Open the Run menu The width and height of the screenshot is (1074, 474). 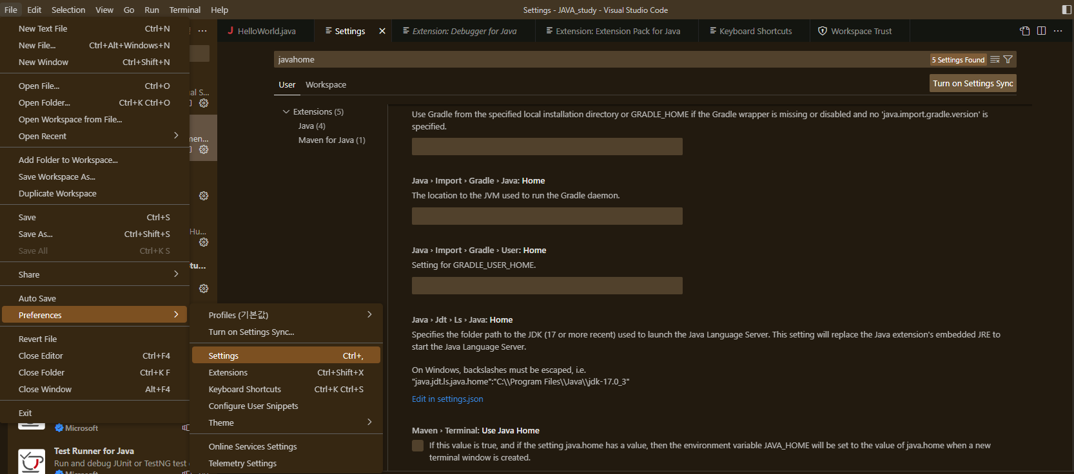151,10
